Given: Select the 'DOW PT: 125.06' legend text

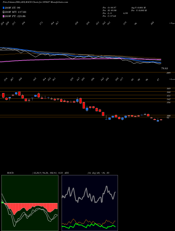Looking at the screenshot, I should pos(15,16).
